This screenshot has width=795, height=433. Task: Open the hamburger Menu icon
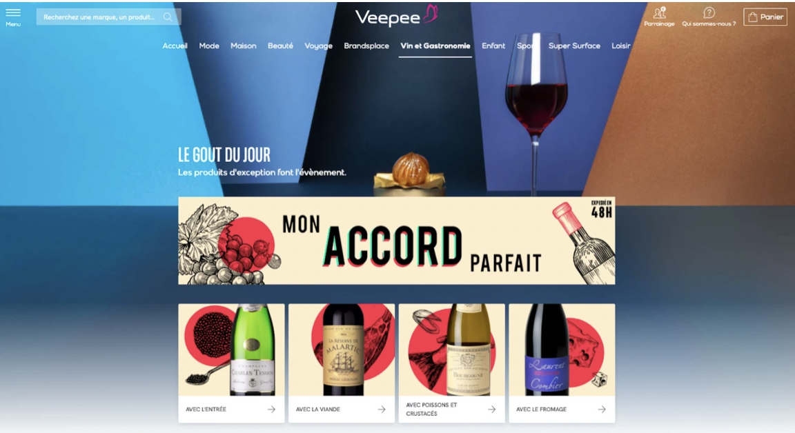tap(13, 12)
